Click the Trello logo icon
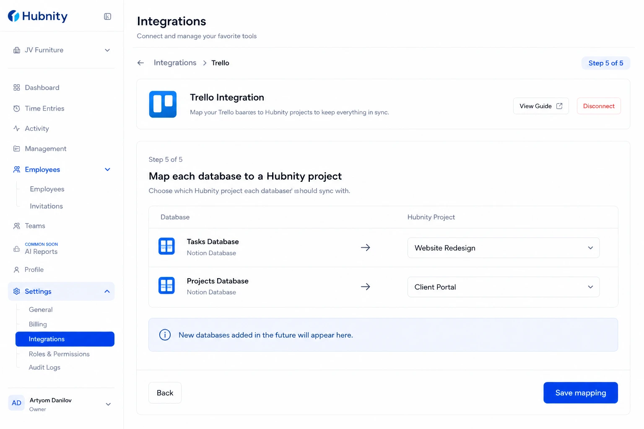 (163, 104)
